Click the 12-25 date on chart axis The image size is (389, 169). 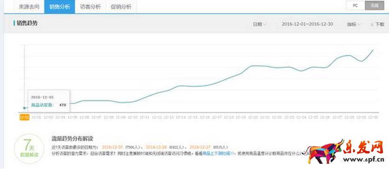pyautogui.click(x=313, y=117)
